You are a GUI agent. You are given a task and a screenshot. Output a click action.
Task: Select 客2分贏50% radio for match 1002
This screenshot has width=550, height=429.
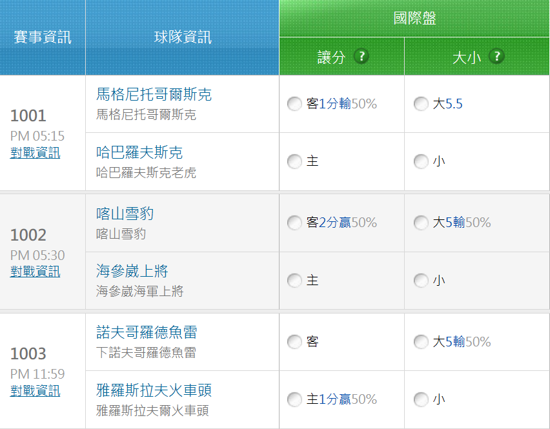294,223
